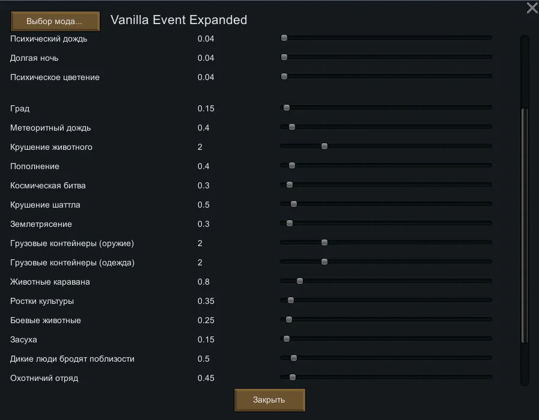539x420 pixels.
Task: Click the "Долгая ночь" slider handle
Action: [284, 57]
